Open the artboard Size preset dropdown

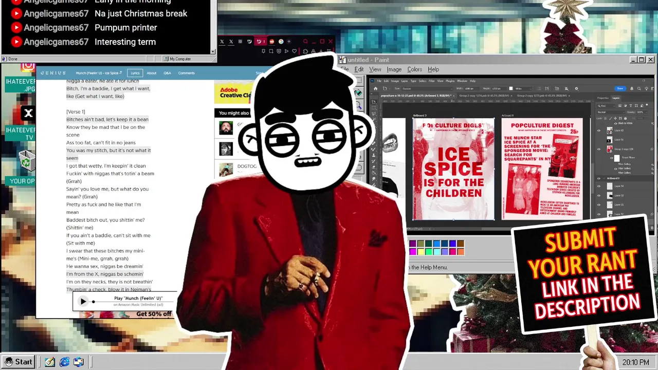[428, 88]
